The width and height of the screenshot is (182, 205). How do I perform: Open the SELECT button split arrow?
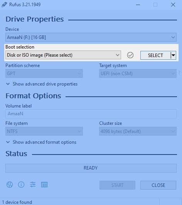pyautogui.click(x=174, y=55)
